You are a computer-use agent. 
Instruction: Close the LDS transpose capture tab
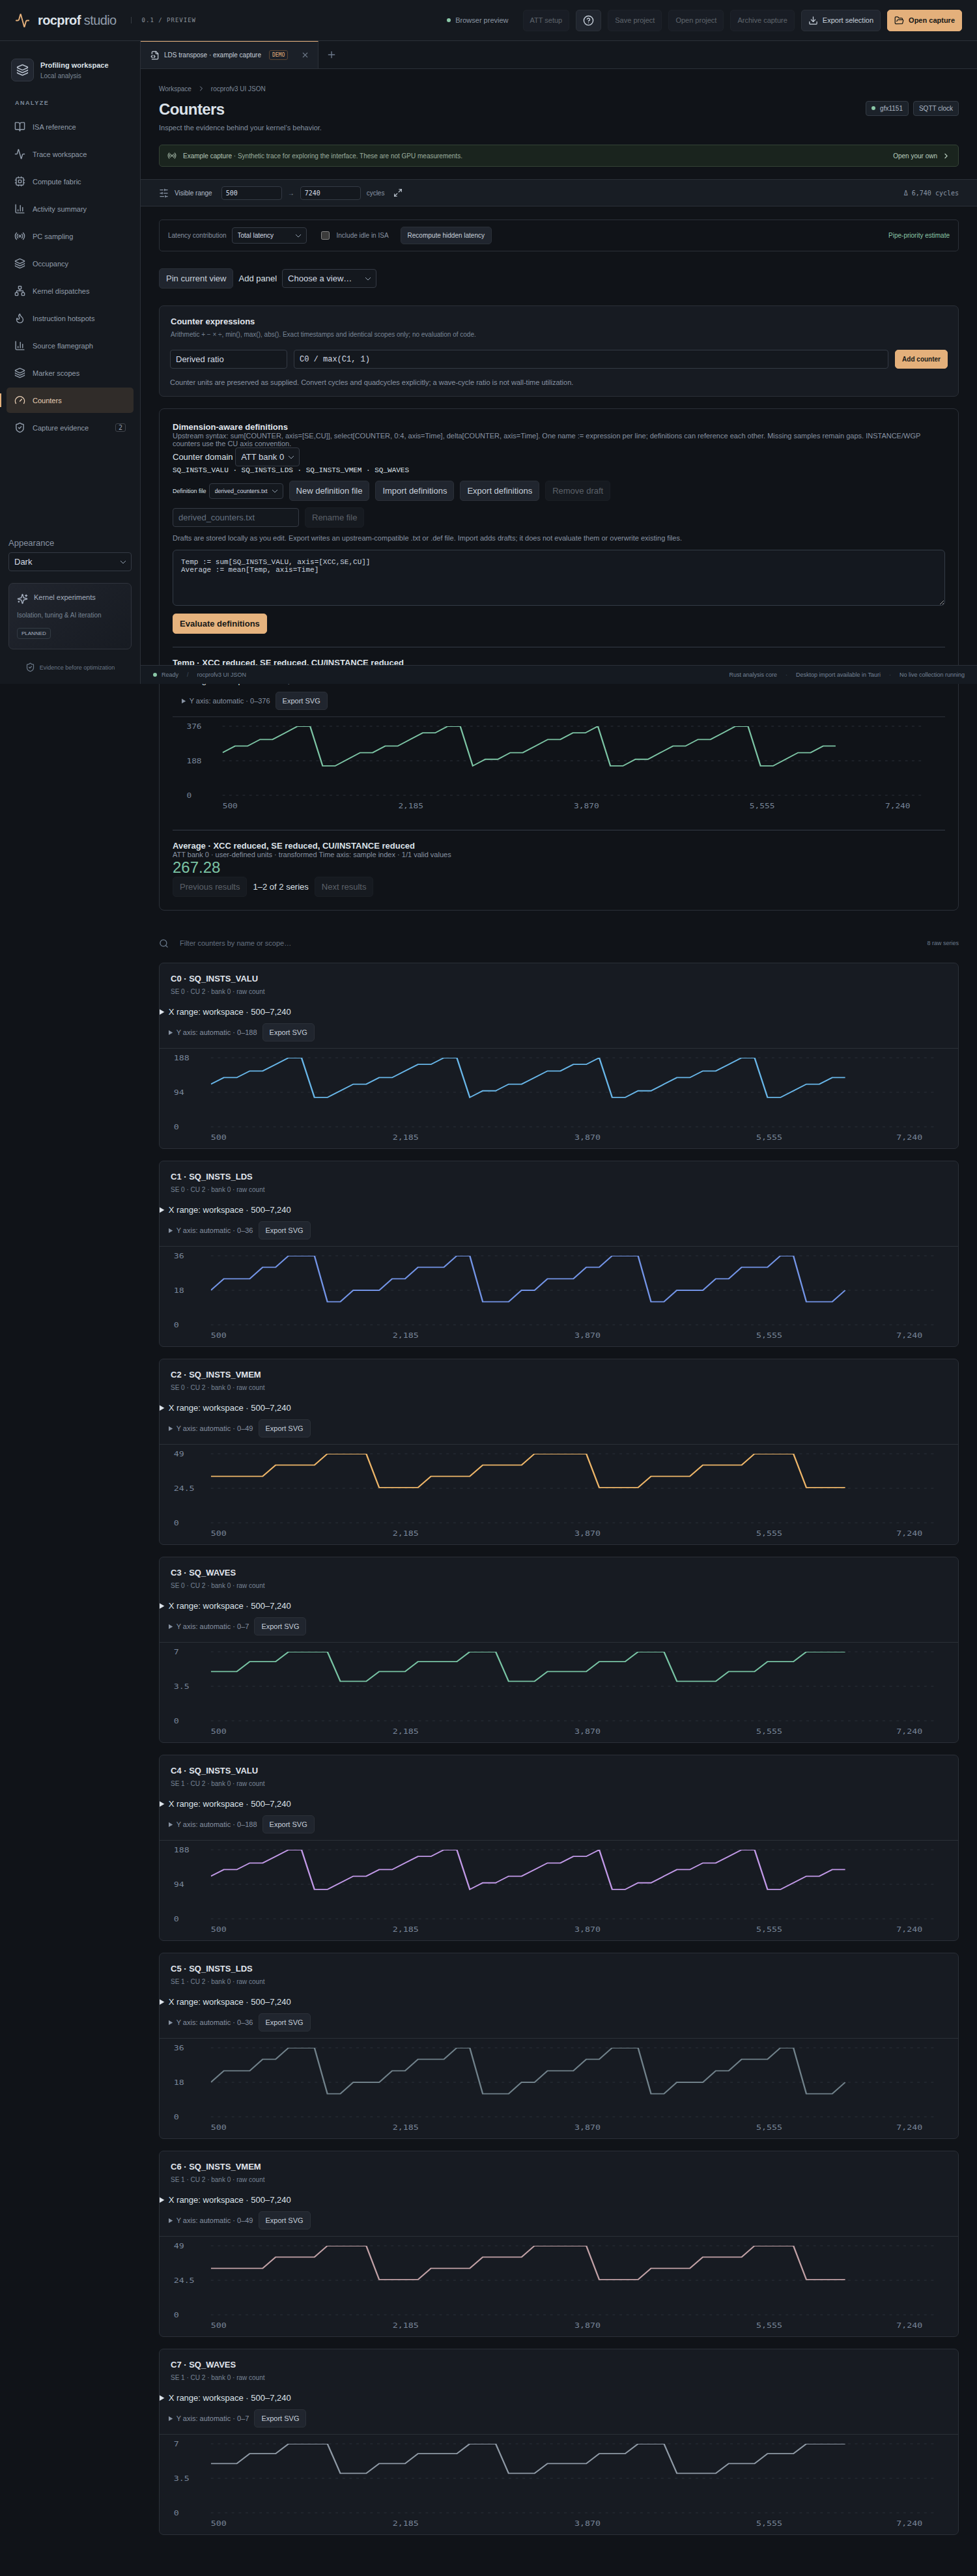click(x=305, y=55)
